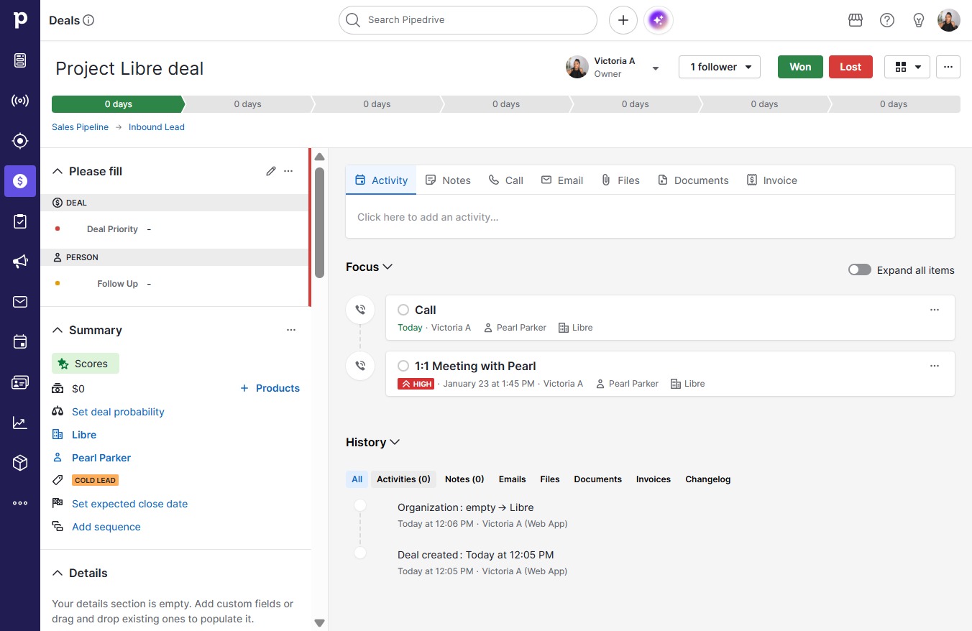Click here to add an activity field
Image resolution: width=972 pixels, height=631 pixels.
click(650, 217)
